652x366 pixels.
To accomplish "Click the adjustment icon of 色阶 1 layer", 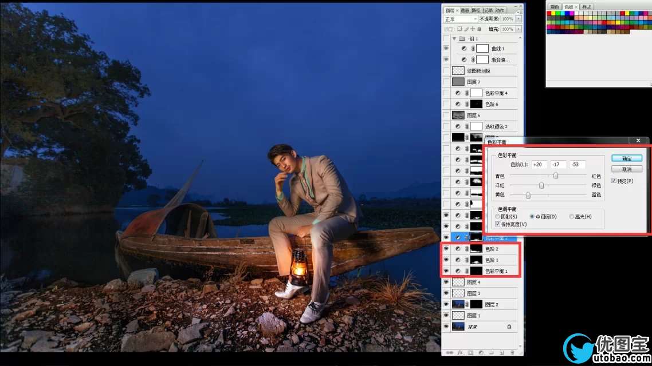I will tap(458, 260).
